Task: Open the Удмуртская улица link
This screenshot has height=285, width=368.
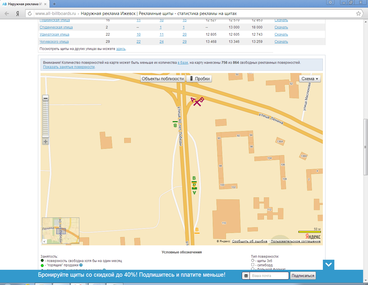Action: (x=54, y=34)
